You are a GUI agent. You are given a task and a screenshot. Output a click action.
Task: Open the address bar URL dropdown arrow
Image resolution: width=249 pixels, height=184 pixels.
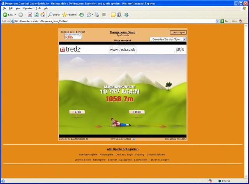click(217, 21)
